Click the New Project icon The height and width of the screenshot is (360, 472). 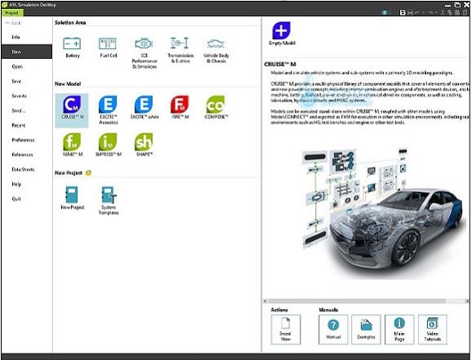(x=72, y=198)
